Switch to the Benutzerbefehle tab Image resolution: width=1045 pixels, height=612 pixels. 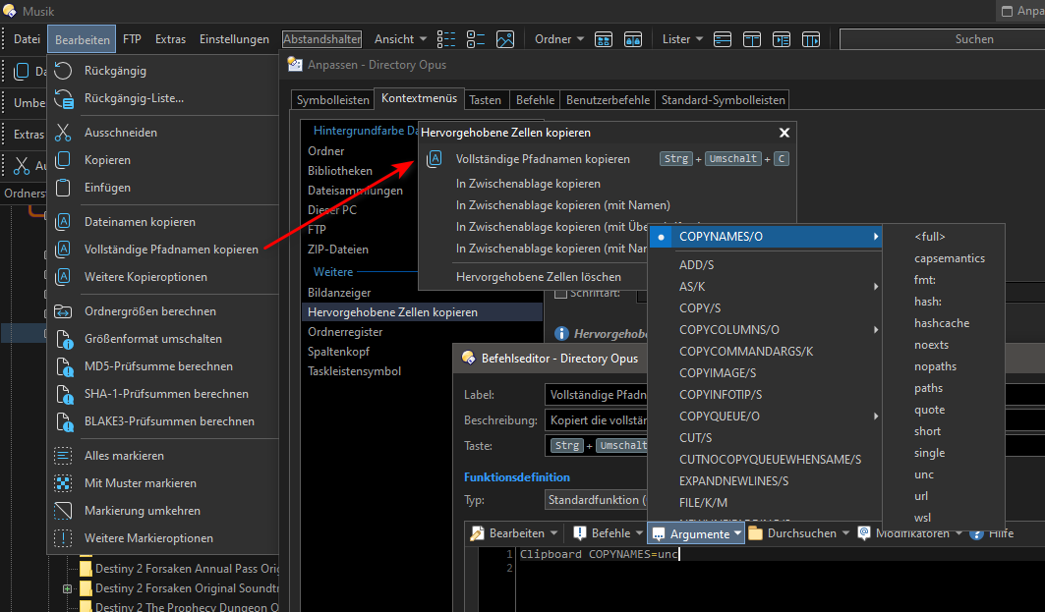click(608, 100)
